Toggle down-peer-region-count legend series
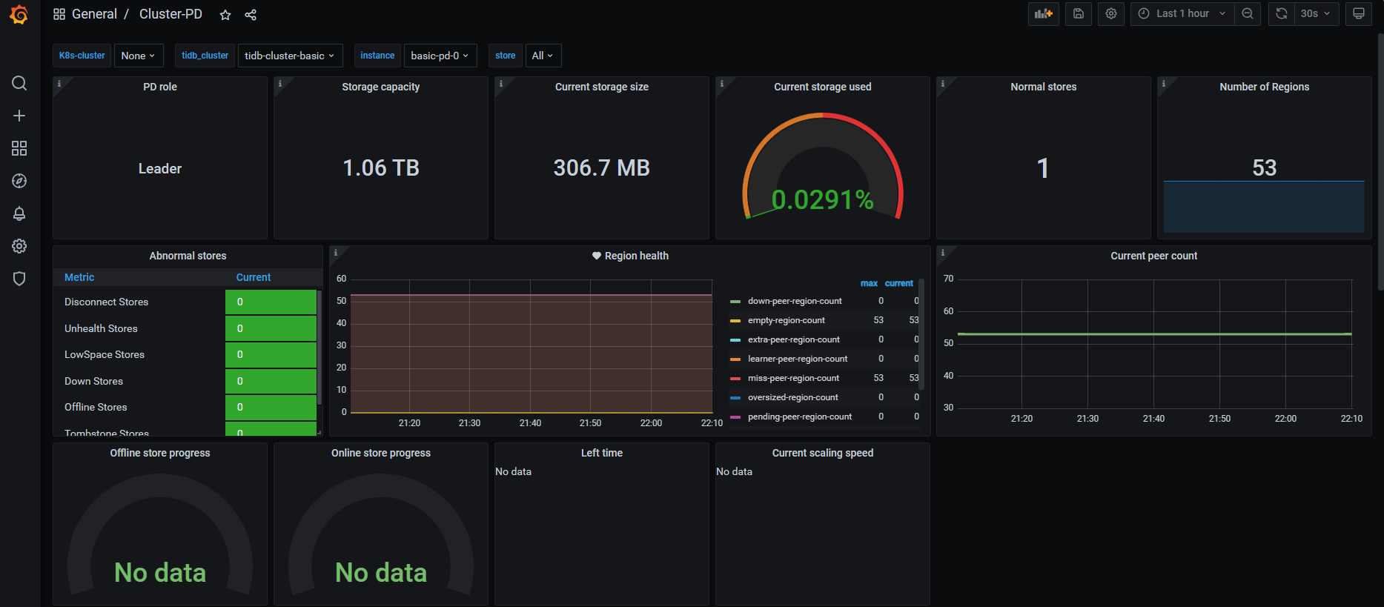Screen dimensions: 1384x607 (795, 301)
